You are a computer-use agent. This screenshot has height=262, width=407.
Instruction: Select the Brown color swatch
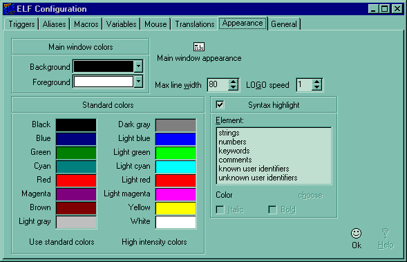[x=76, y=208]
